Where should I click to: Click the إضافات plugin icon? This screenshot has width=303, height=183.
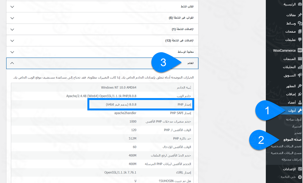300,94
